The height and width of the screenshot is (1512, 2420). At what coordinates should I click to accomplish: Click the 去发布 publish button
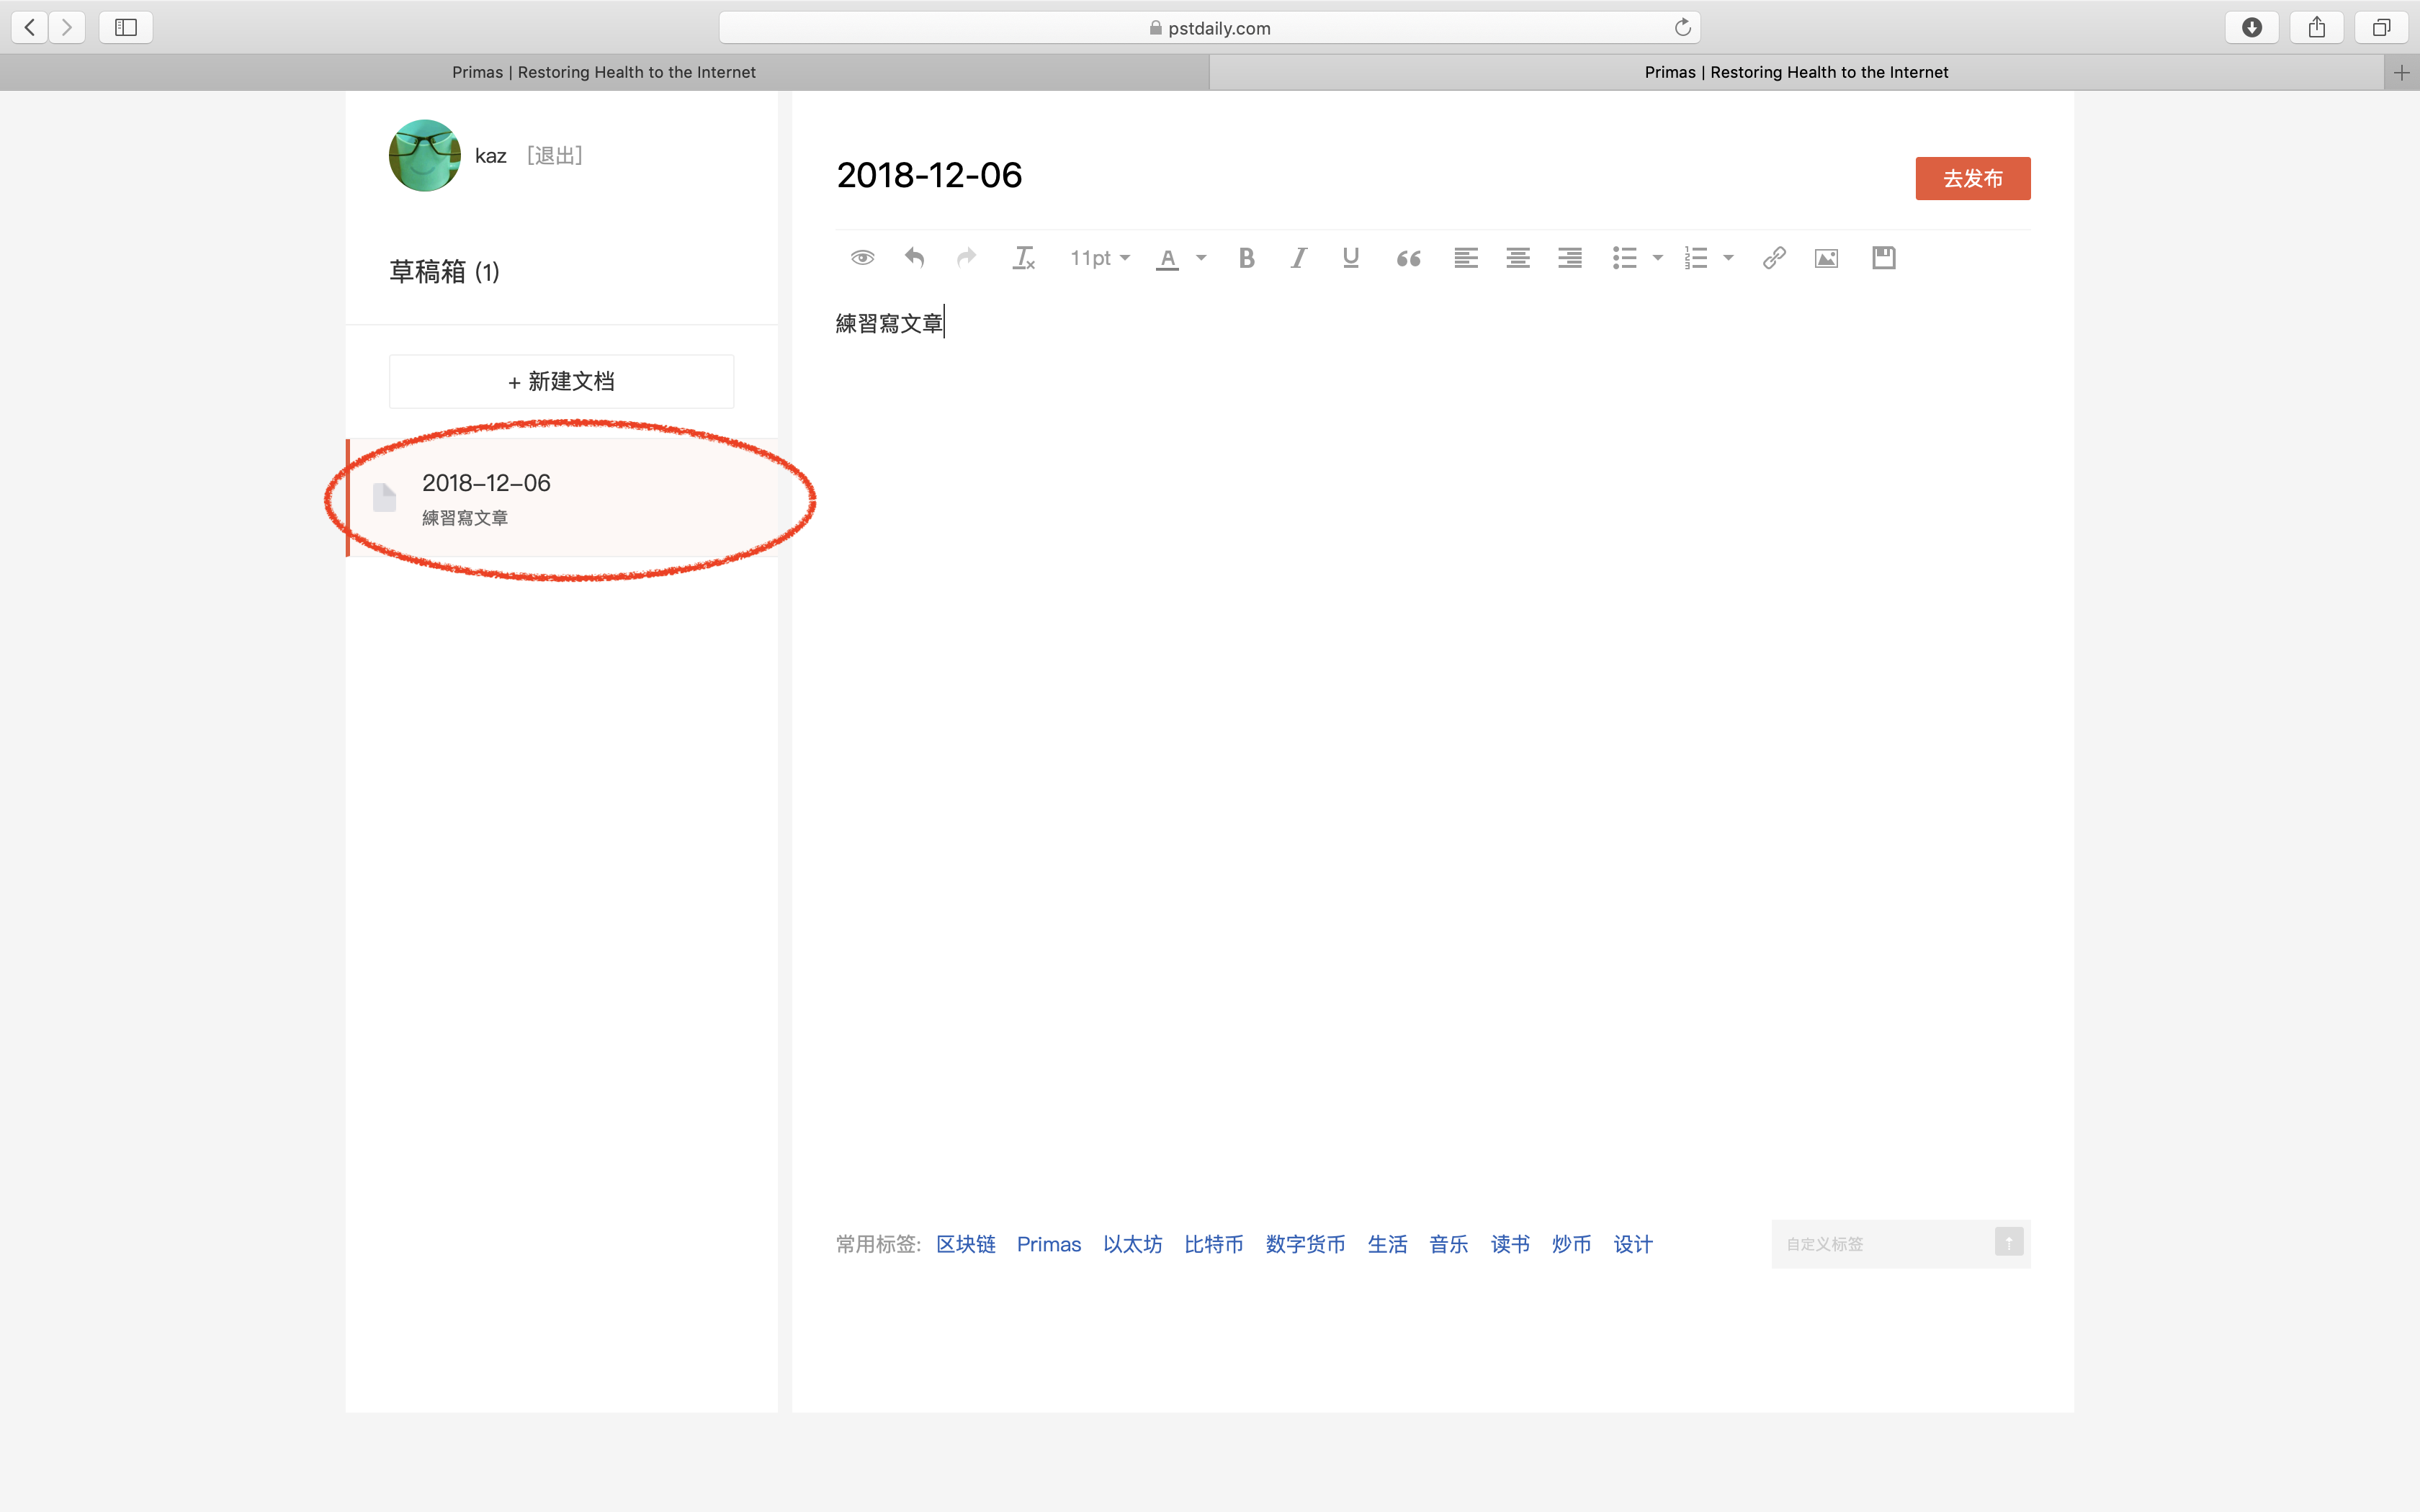(1972, 178)
